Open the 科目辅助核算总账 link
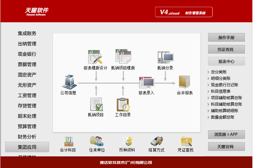Screen dimensions: 253x168 click(x=227, y=104)
